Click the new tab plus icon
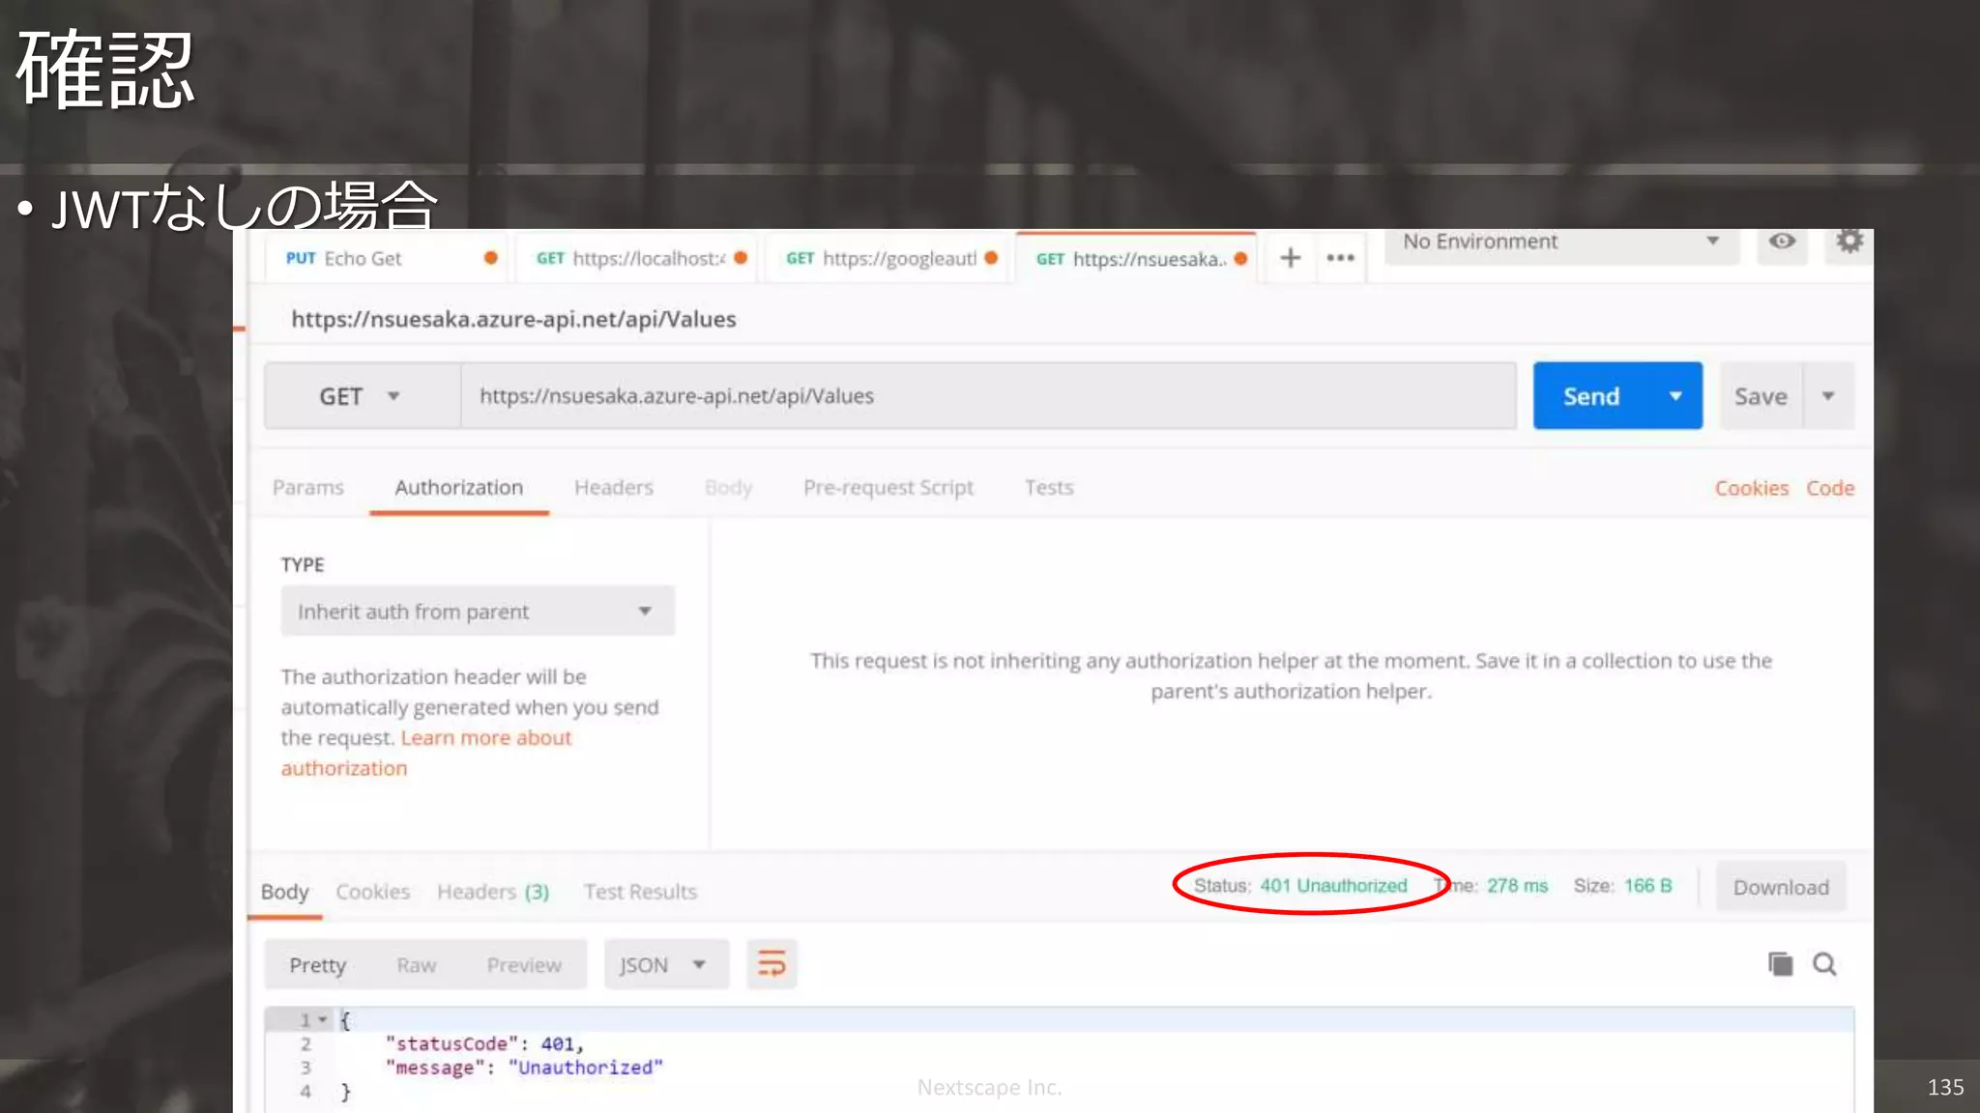Viewport: 1980px width, 1113px height. coord(1290,258)
